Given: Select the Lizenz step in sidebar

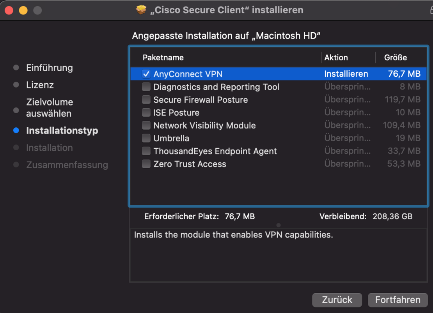Looking at the screenshot, I should point(40,85).
